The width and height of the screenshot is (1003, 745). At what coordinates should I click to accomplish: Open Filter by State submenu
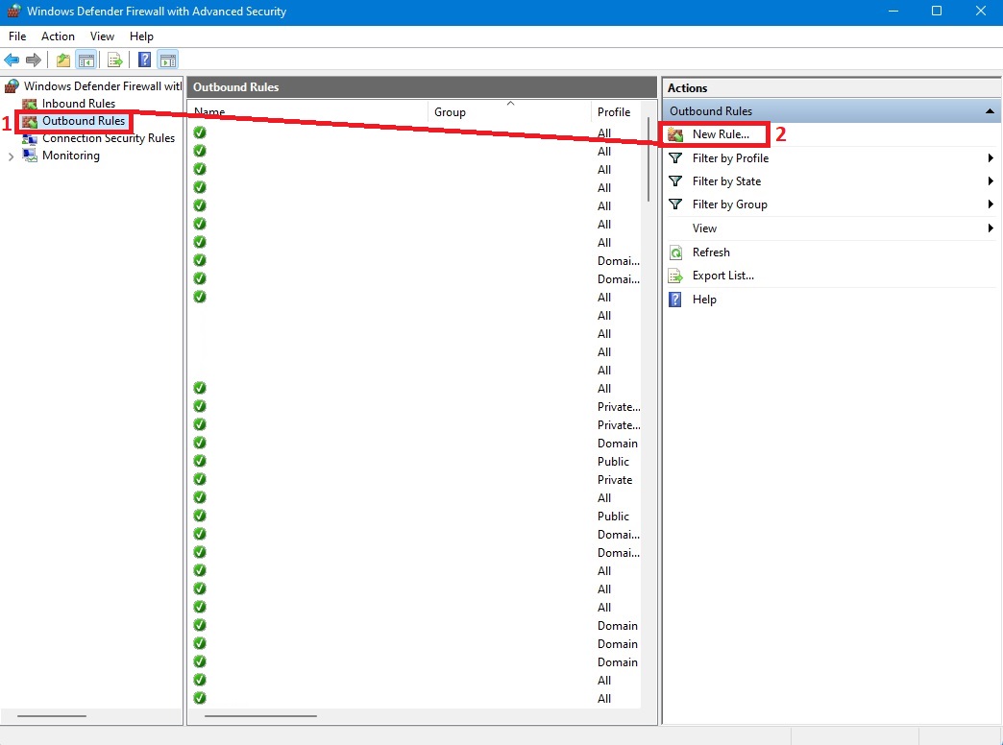726,181
